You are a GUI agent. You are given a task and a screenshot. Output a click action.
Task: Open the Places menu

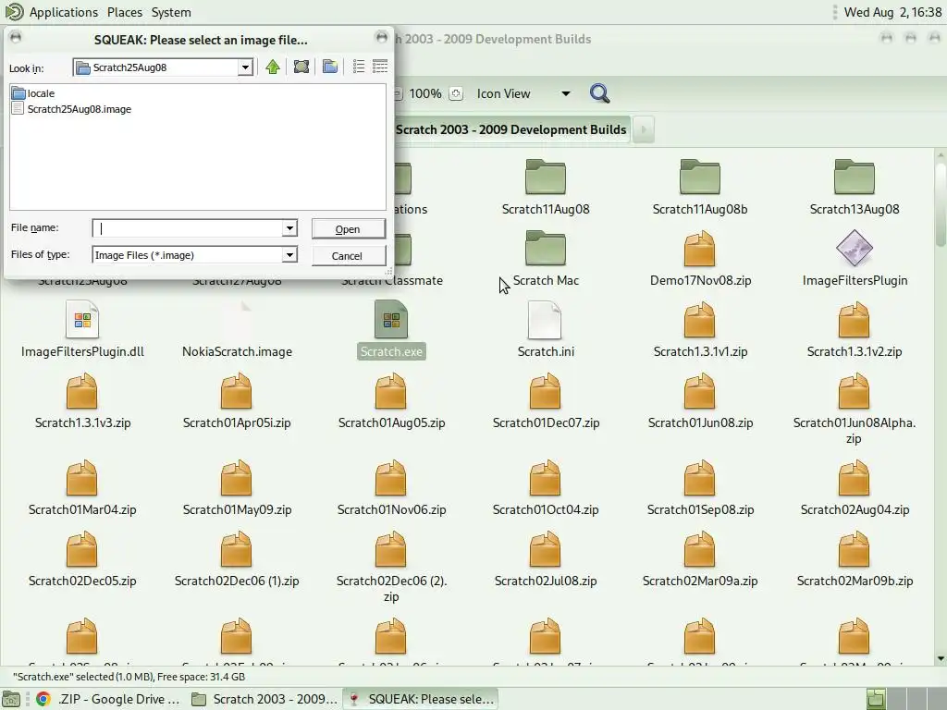tap(125, 12)
